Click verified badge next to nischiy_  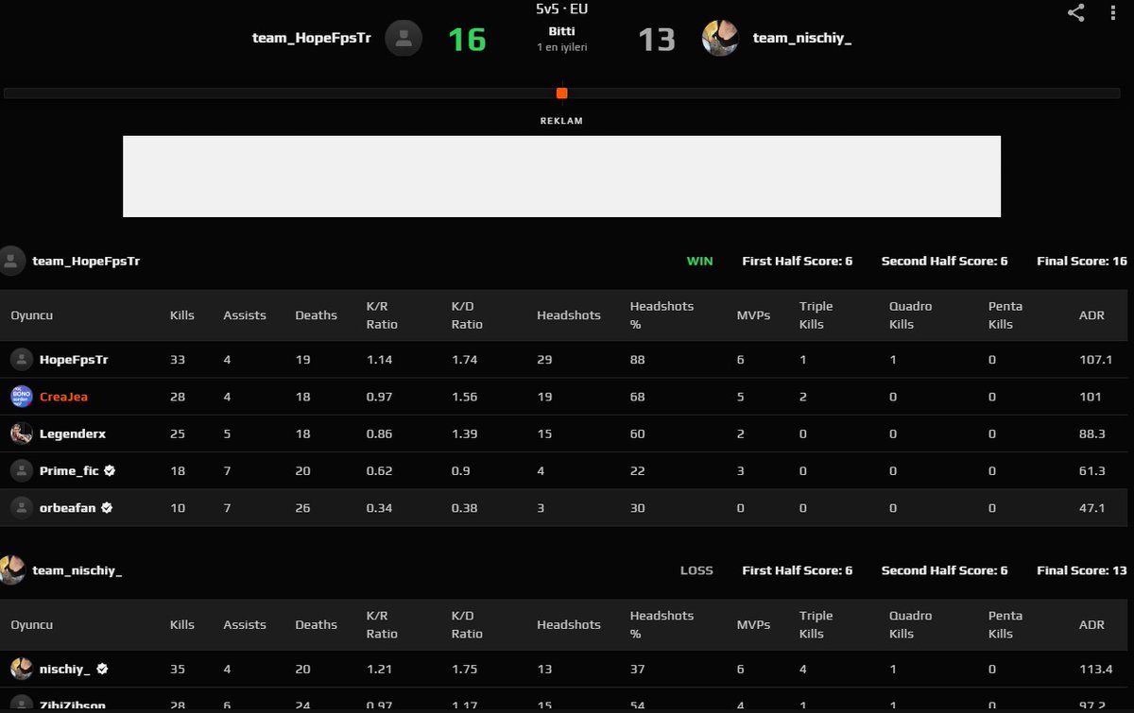point(102,669)
